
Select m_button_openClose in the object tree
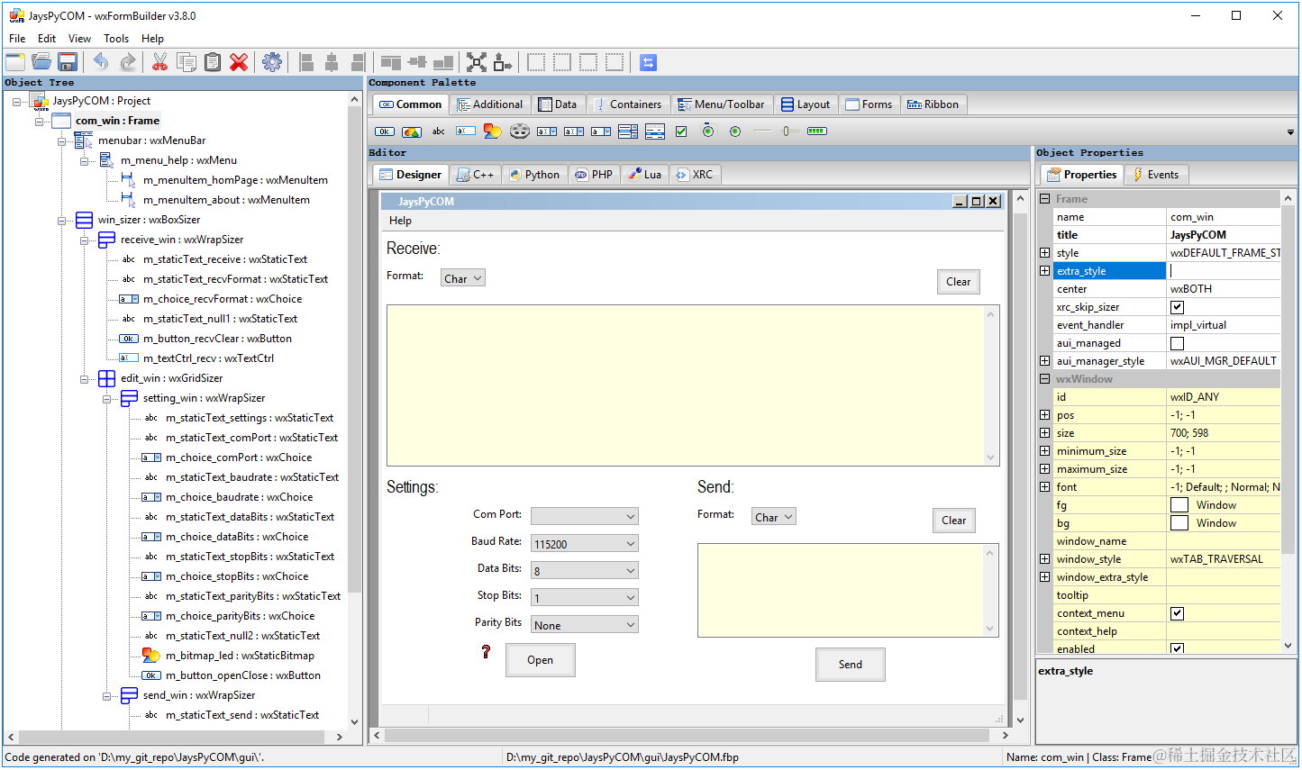242,675
